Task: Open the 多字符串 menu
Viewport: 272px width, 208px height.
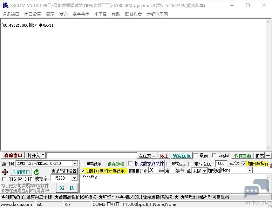Action: (x=81, y=14)
